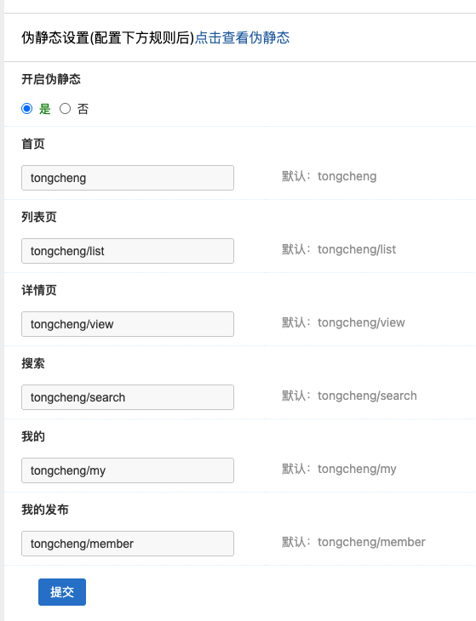Screen dimensions: 476x621
Task: Click the 默认: tongcheng/my hint text
Action: click(x=339, y=469)
